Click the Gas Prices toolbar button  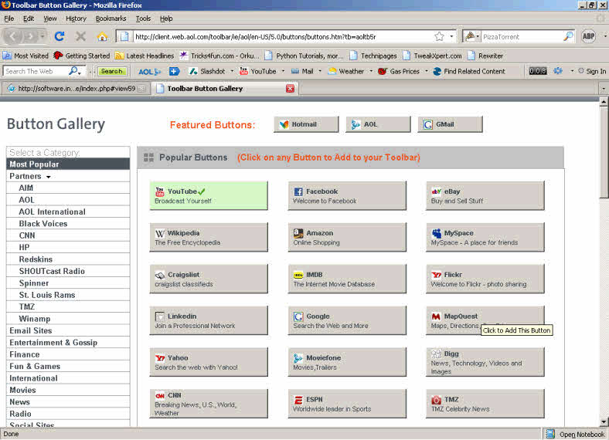pyautogui.click(x=399, y=71)
